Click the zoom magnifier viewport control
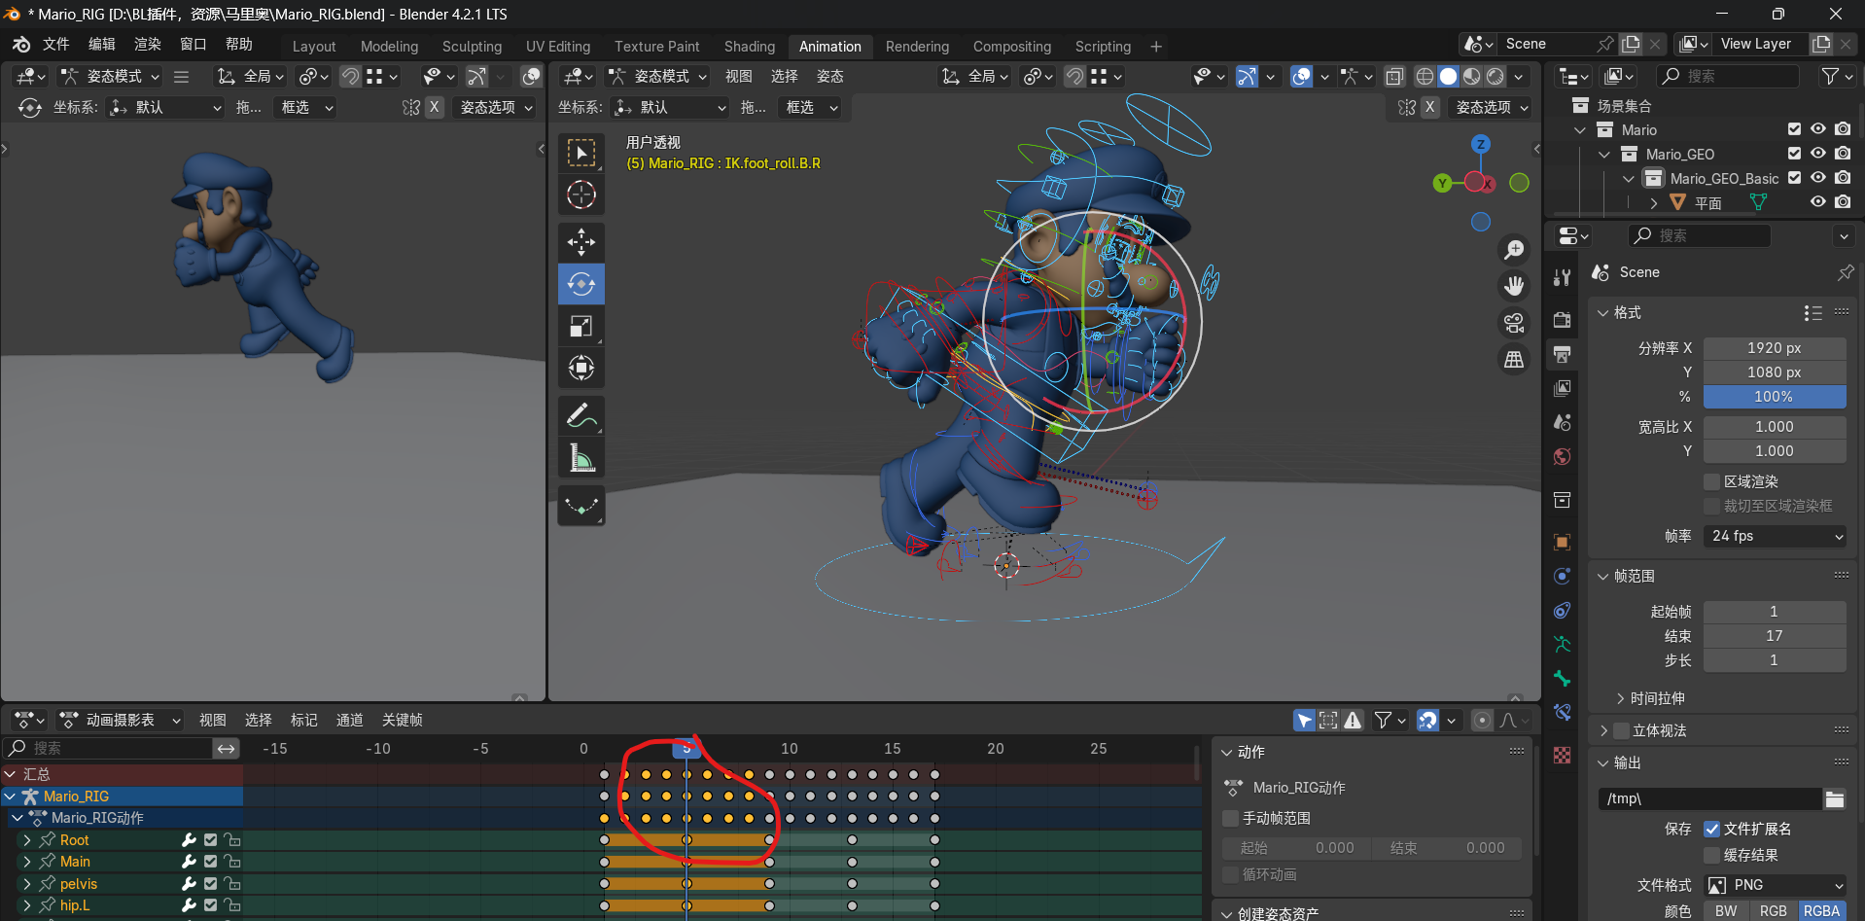 (x=1514, y=250)
